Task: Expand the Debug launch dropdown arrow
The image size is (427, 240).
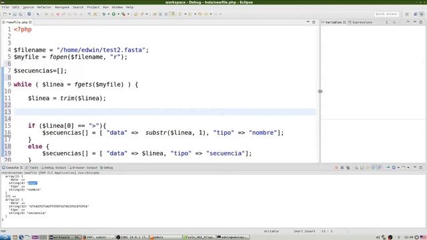Action: click(109, 14)
